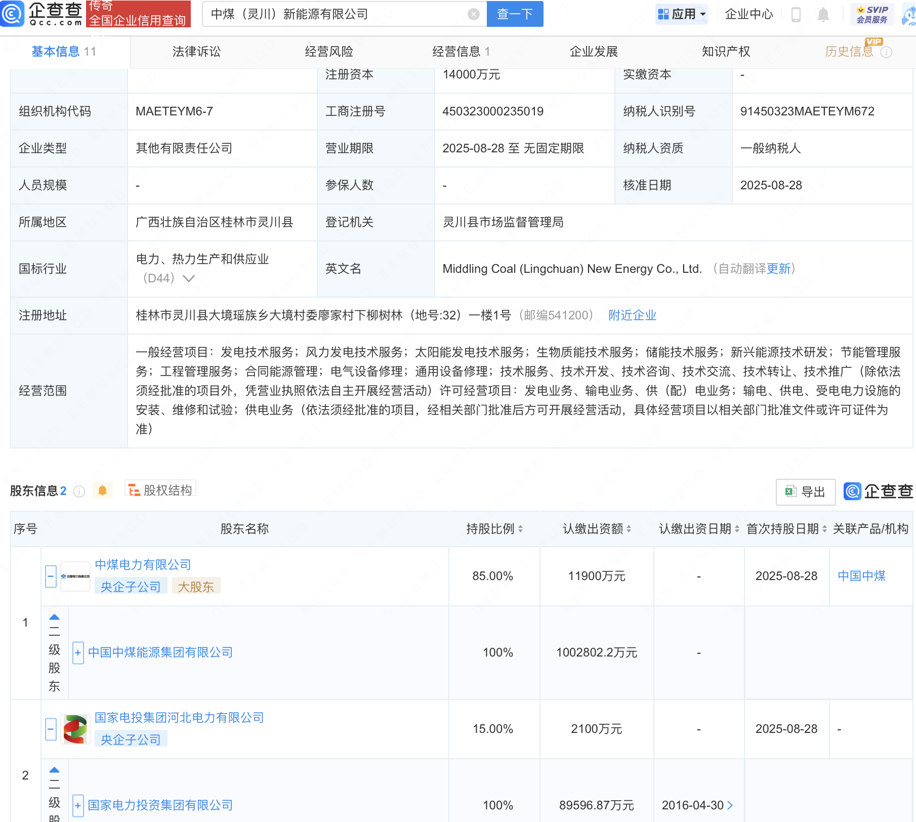916x822 pixels.
Task: Click 灵川县市场监督管理局 registration authority
Action: [x=503, y=222]
